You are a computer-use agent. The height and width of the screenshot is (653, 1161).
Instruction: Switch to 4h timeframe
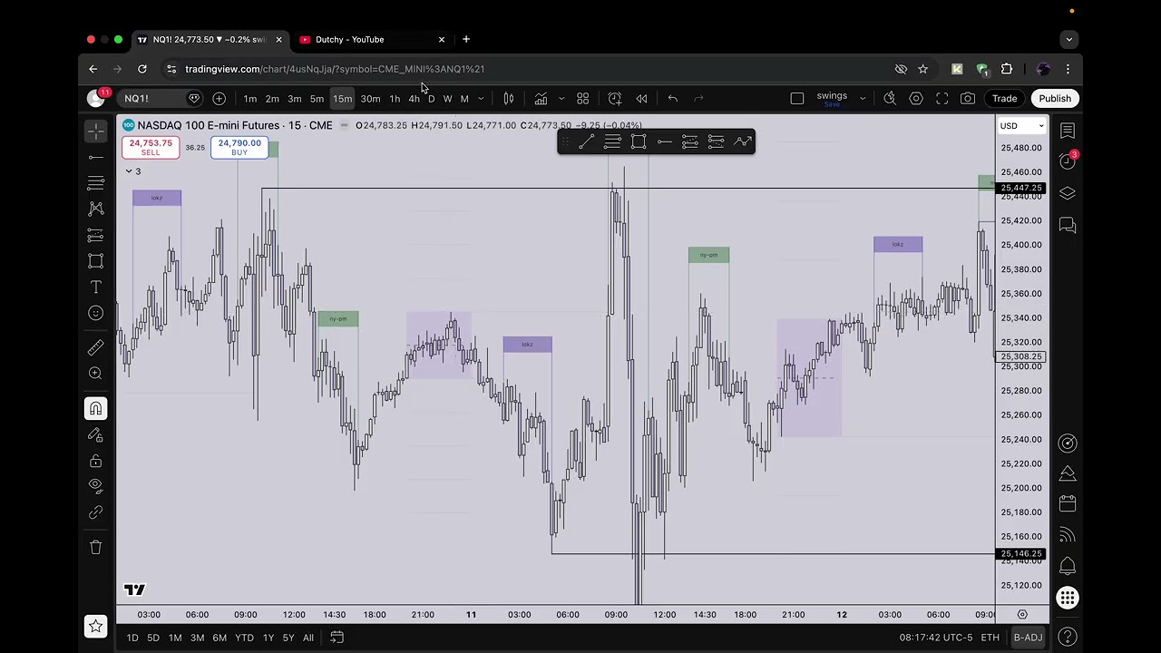pos(414,98)
